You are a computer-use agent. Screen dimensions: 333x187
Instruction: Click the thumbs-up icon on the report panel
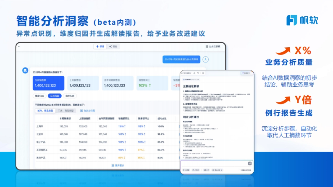(x=195, y=73)
